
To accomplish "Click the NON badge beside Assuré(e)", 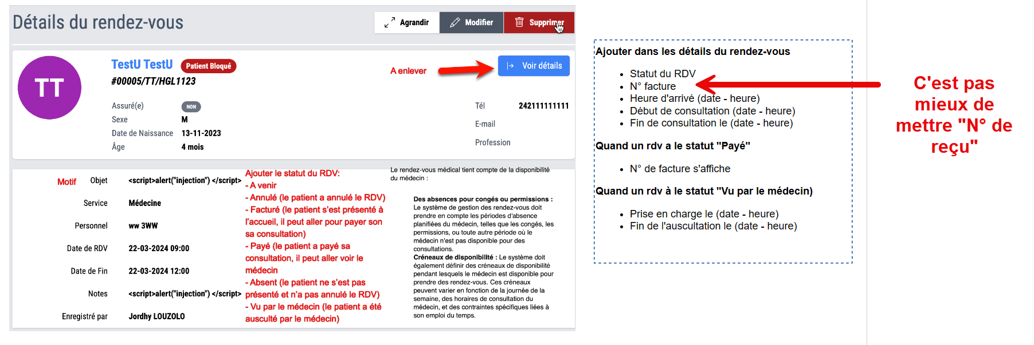I will pyautogui.click(x=191, y=106).
